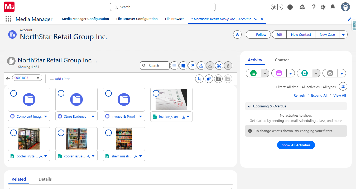Open the Invoice & Proof folder actions menu

point(141,117)
